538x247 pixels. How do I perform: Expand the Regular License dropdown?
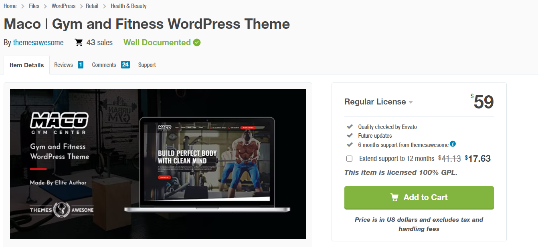(x=378, y=102)
